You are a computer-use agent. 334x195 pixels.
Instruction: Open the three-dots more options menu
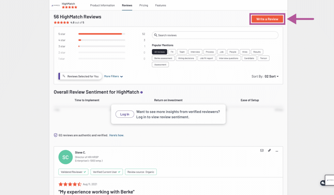[x=277, y=151]
